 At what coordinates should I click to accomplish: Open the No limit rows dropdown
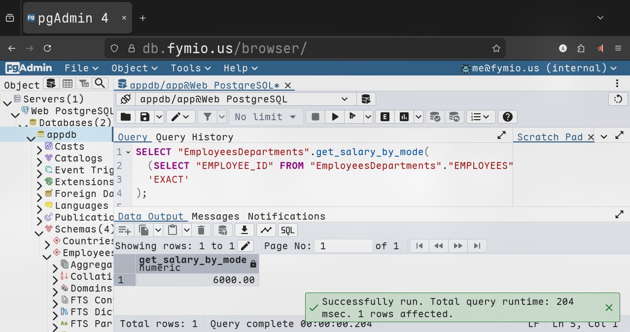265,117
